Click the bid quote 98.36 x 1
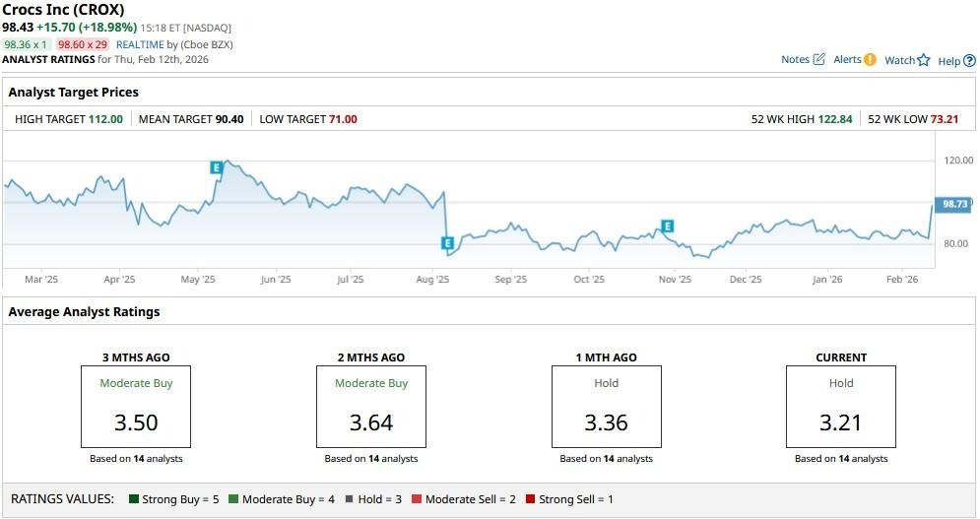The width and height of the screenshot is (980, 519). 25,44
